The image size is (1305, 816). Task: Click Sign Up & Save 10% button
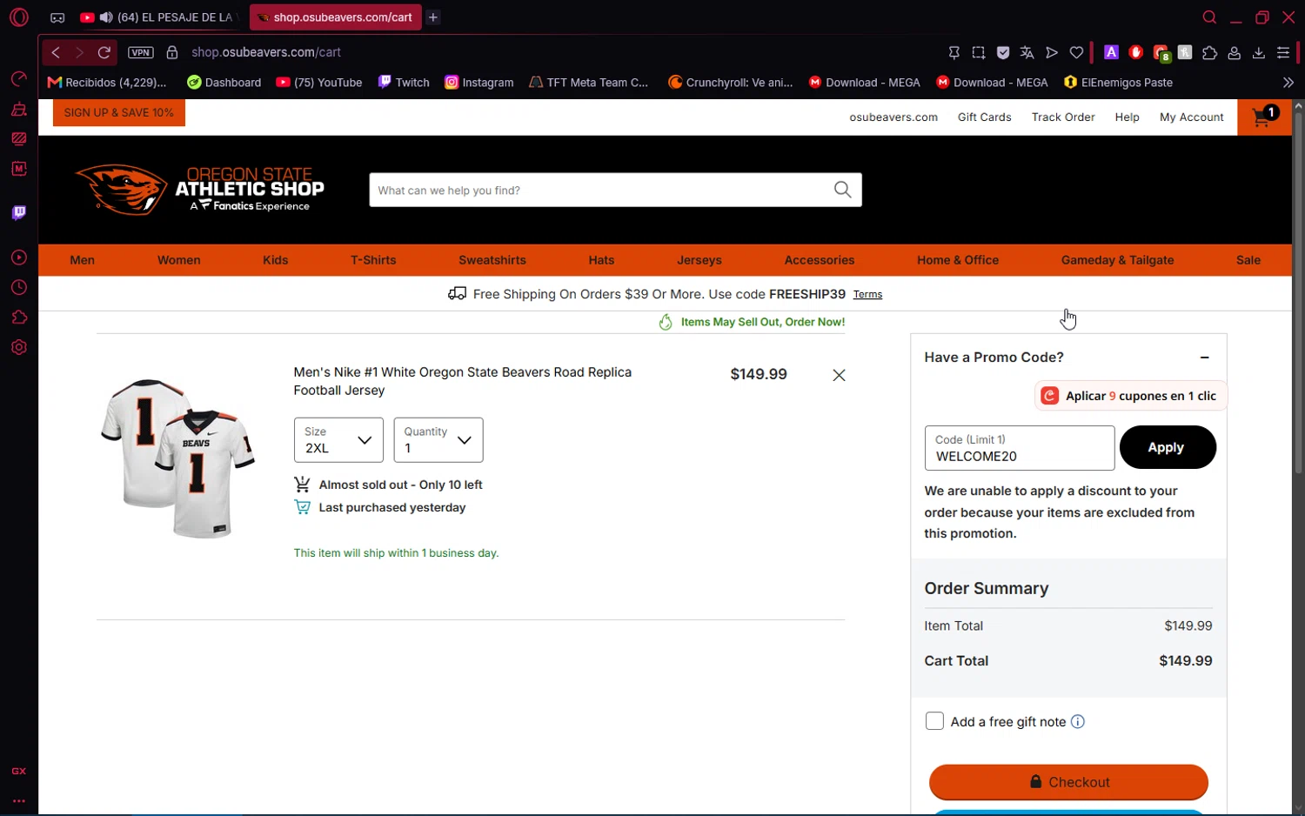(119, 112)
